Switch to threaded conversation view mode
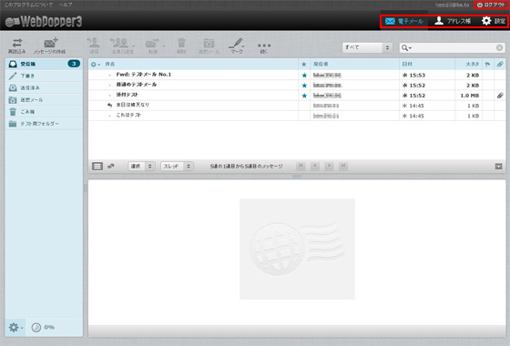Screen dimensions: 510x346 (110, 166)
